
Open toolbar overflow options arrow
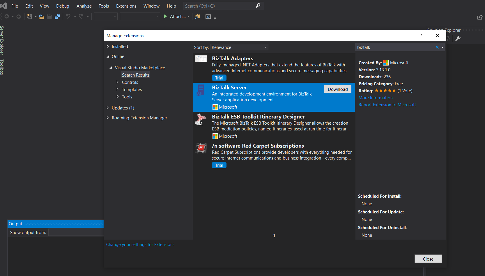(215, 18)
